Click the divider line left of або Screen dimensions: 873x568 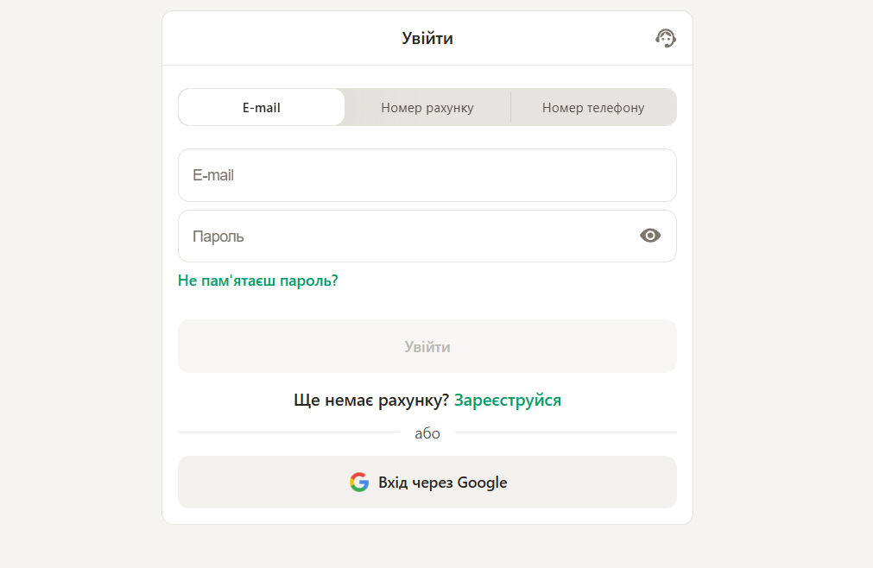[x=288, y=432]
